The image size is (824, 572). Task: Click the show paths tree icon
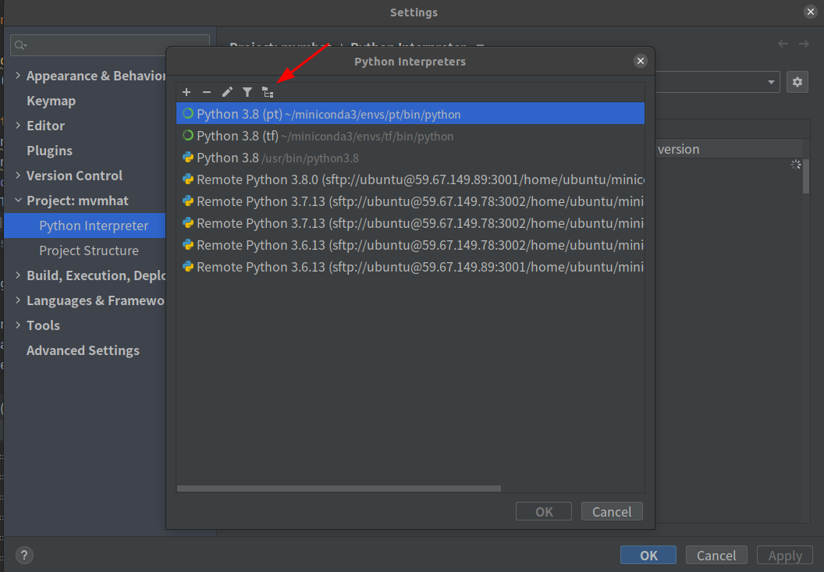pos(268,92)
